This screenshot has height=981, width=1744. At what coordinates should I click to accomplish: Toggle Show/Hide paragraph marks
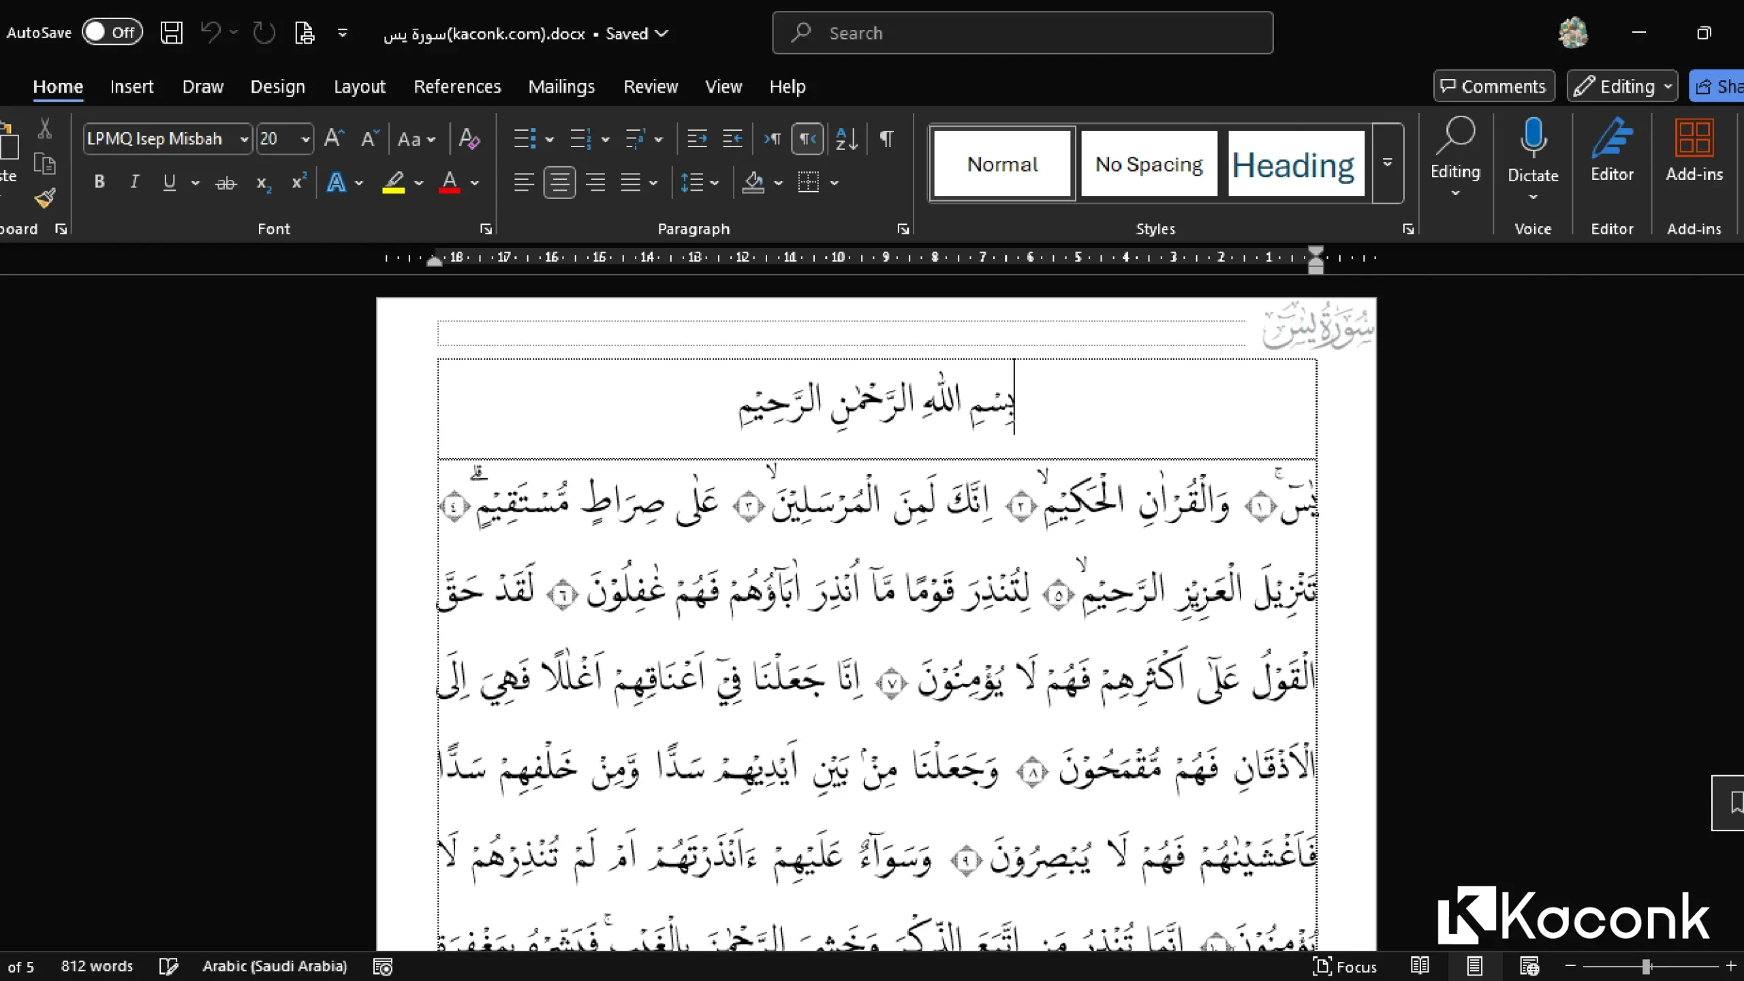pos(886,139)
